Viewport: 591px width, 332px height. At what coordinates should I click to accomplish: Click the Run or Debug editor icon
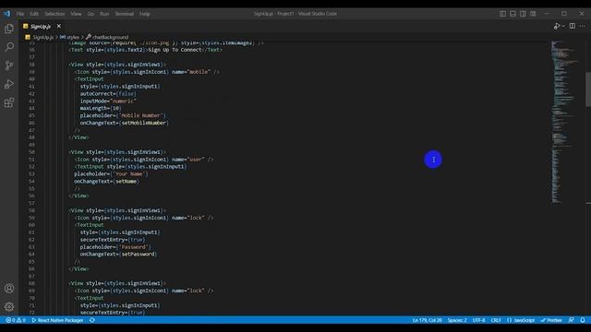tap(556, 26)
